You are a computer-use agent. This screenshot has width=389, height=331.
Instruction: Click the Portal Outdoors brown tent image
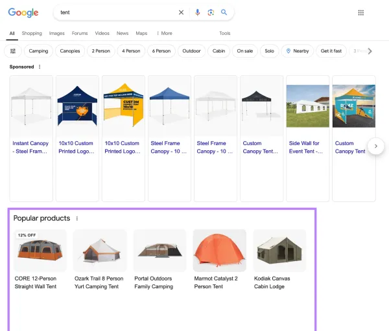[x=159, y=251]
